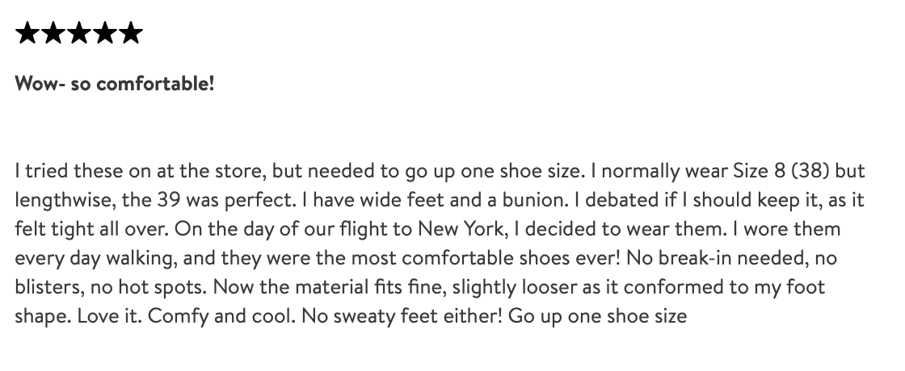Click the fifth, last rating star

130,34
